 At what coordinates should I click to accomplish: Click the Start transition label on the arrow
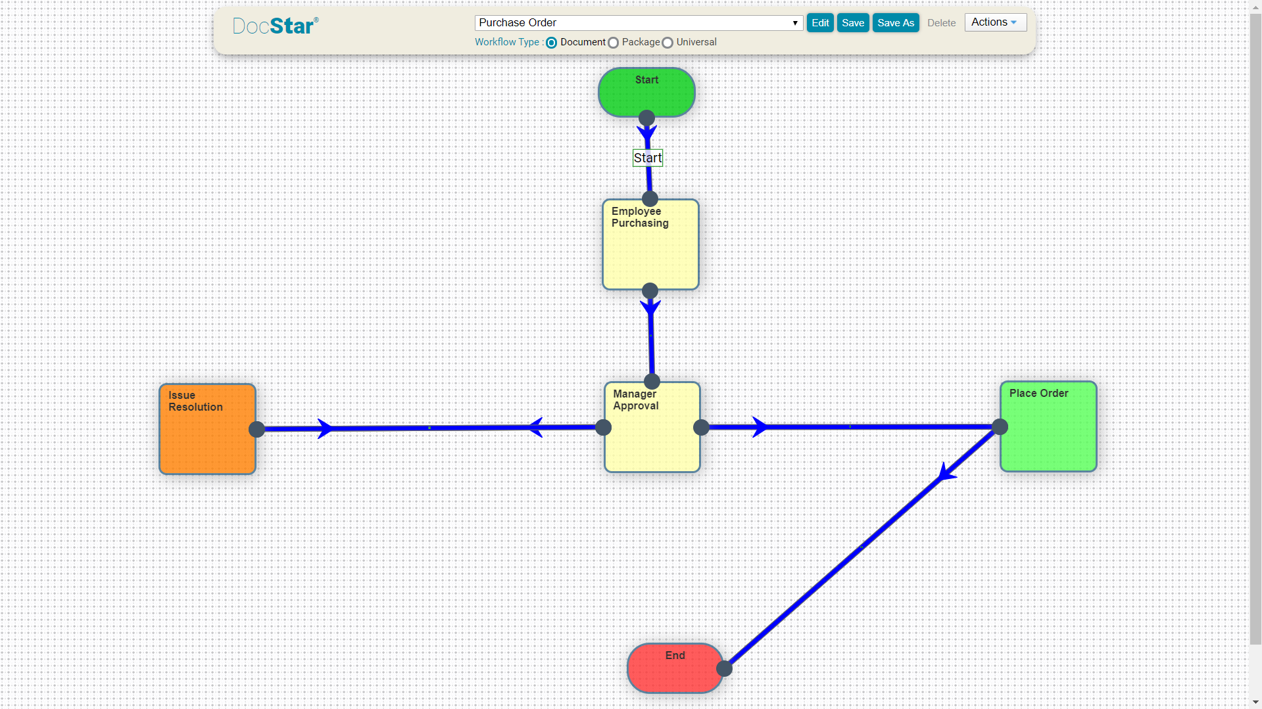(x=648, y=158)
